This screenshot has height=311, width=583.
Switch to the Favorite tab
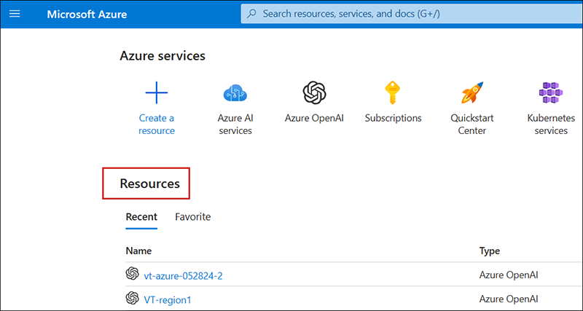point(193,217)
